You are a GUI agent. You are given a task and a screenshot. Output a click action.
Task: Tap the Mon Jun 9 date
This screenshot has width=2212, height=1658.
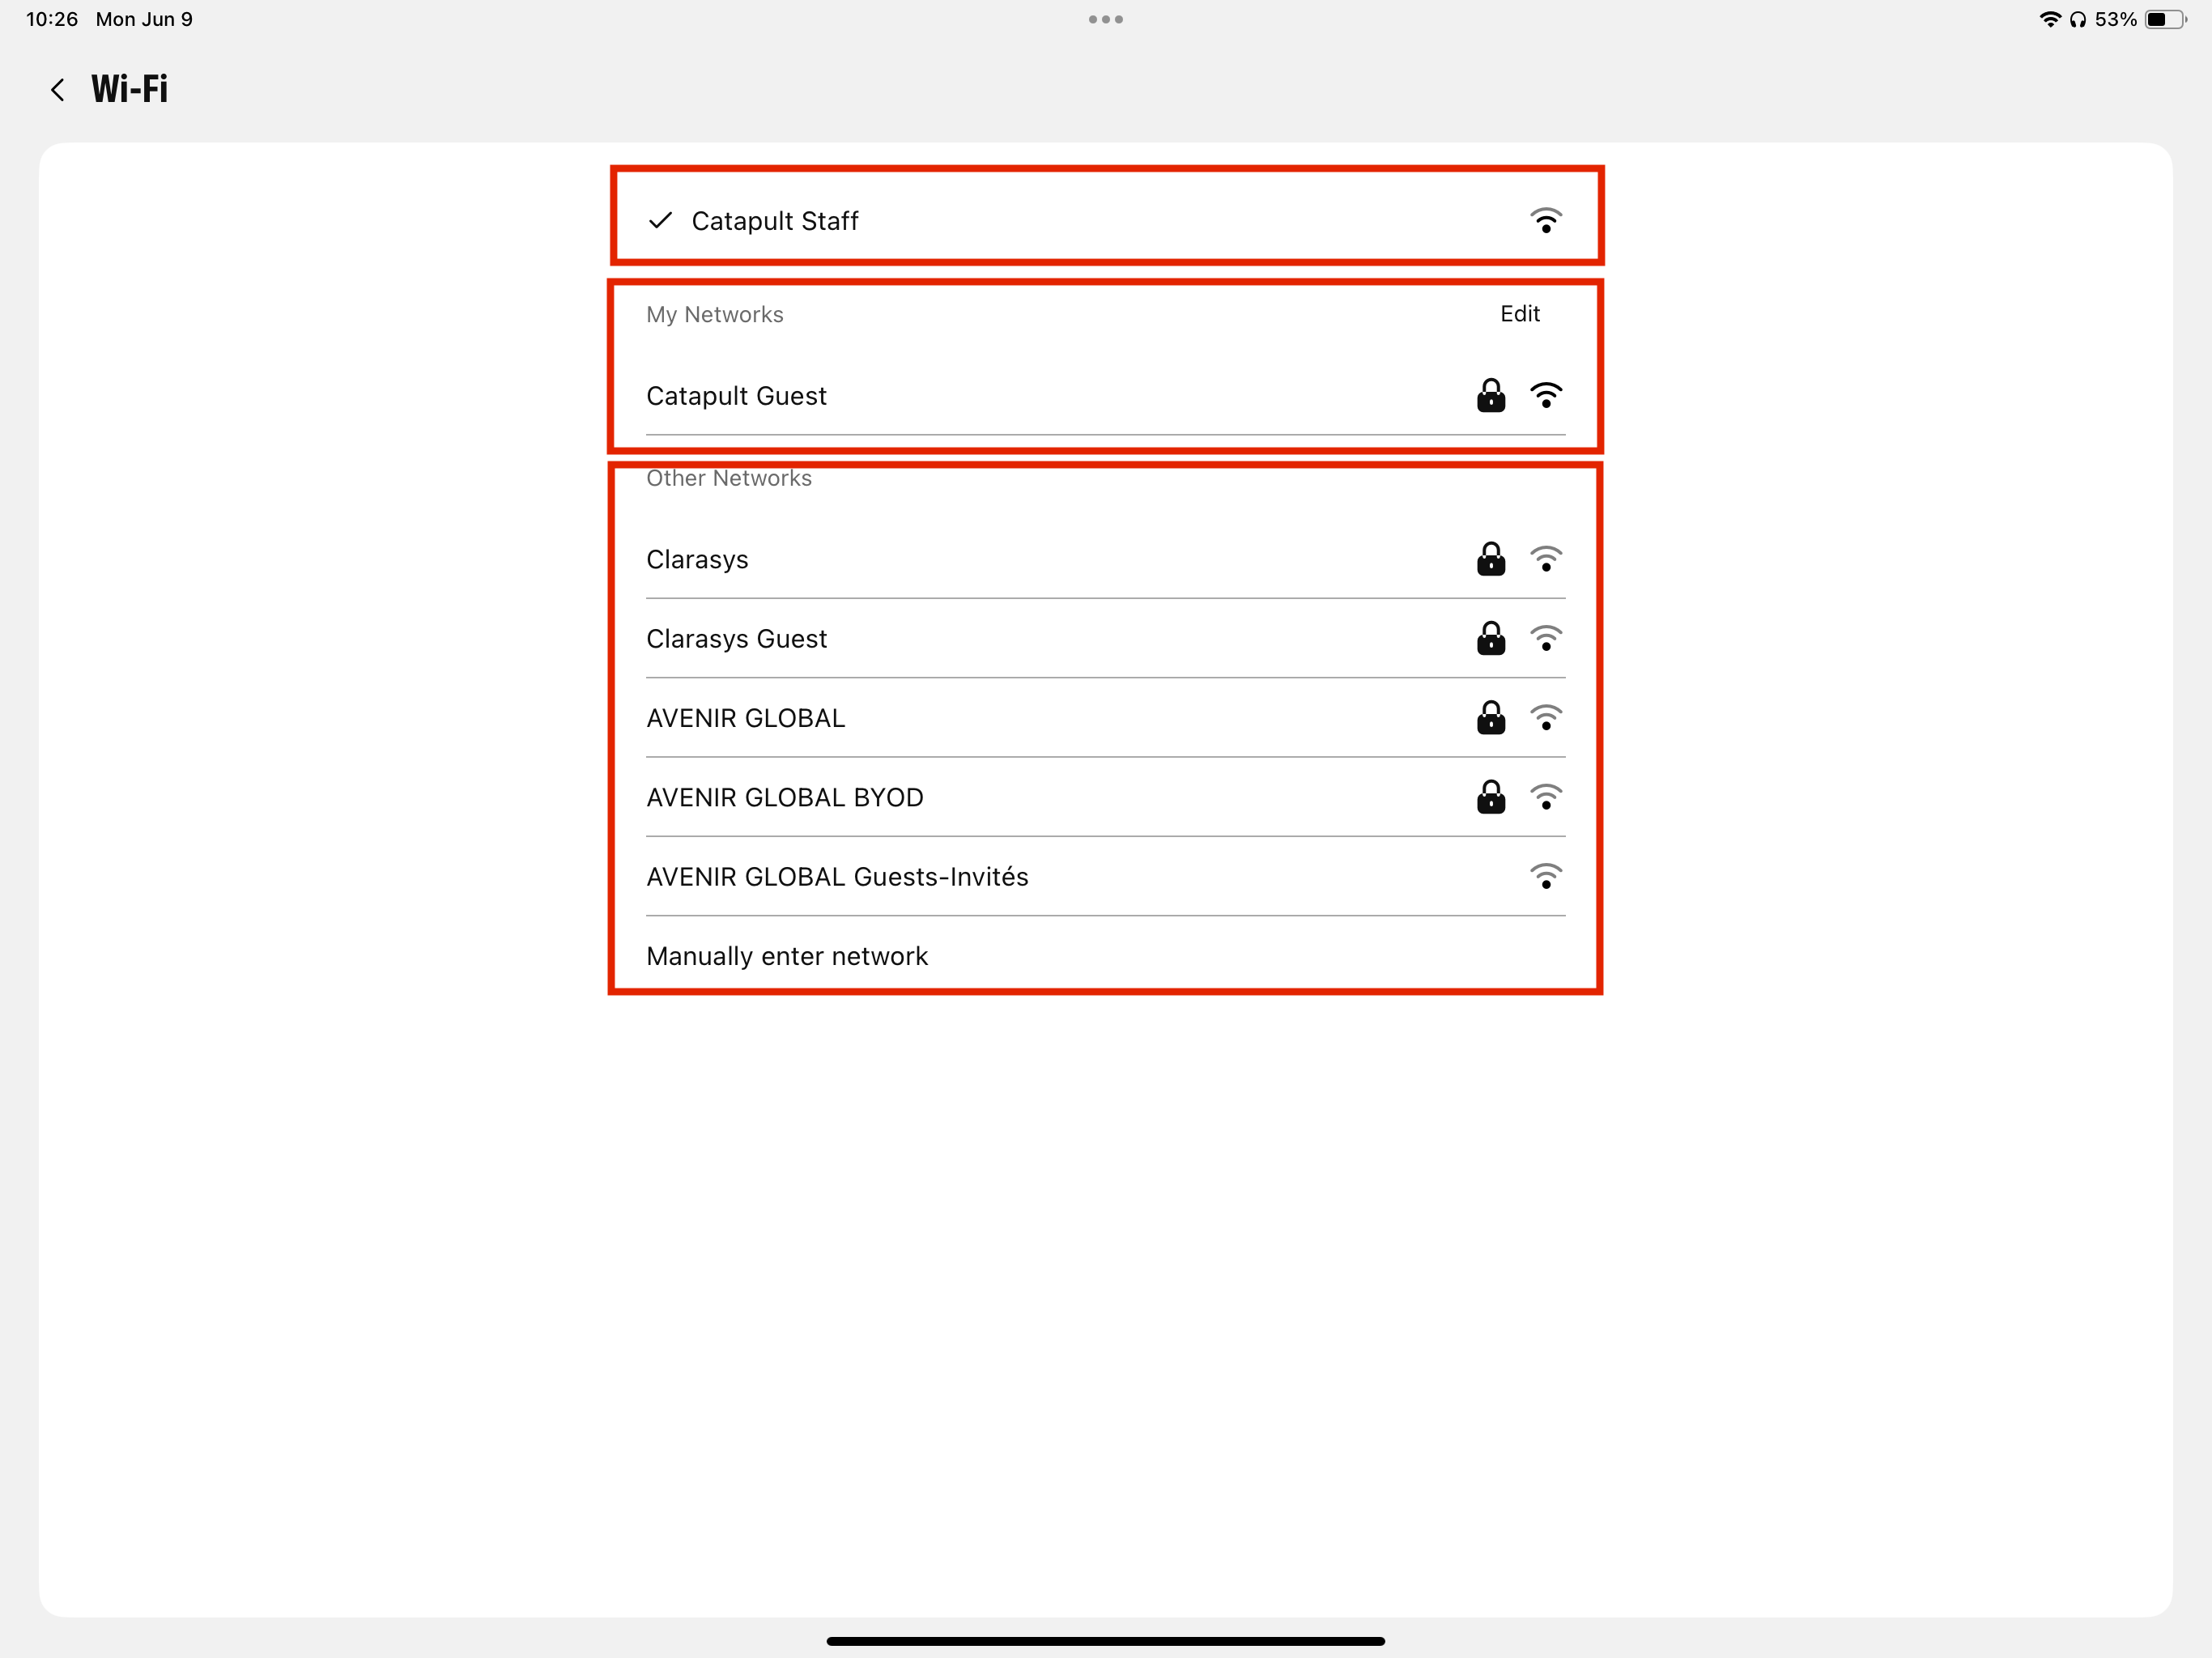144,19
